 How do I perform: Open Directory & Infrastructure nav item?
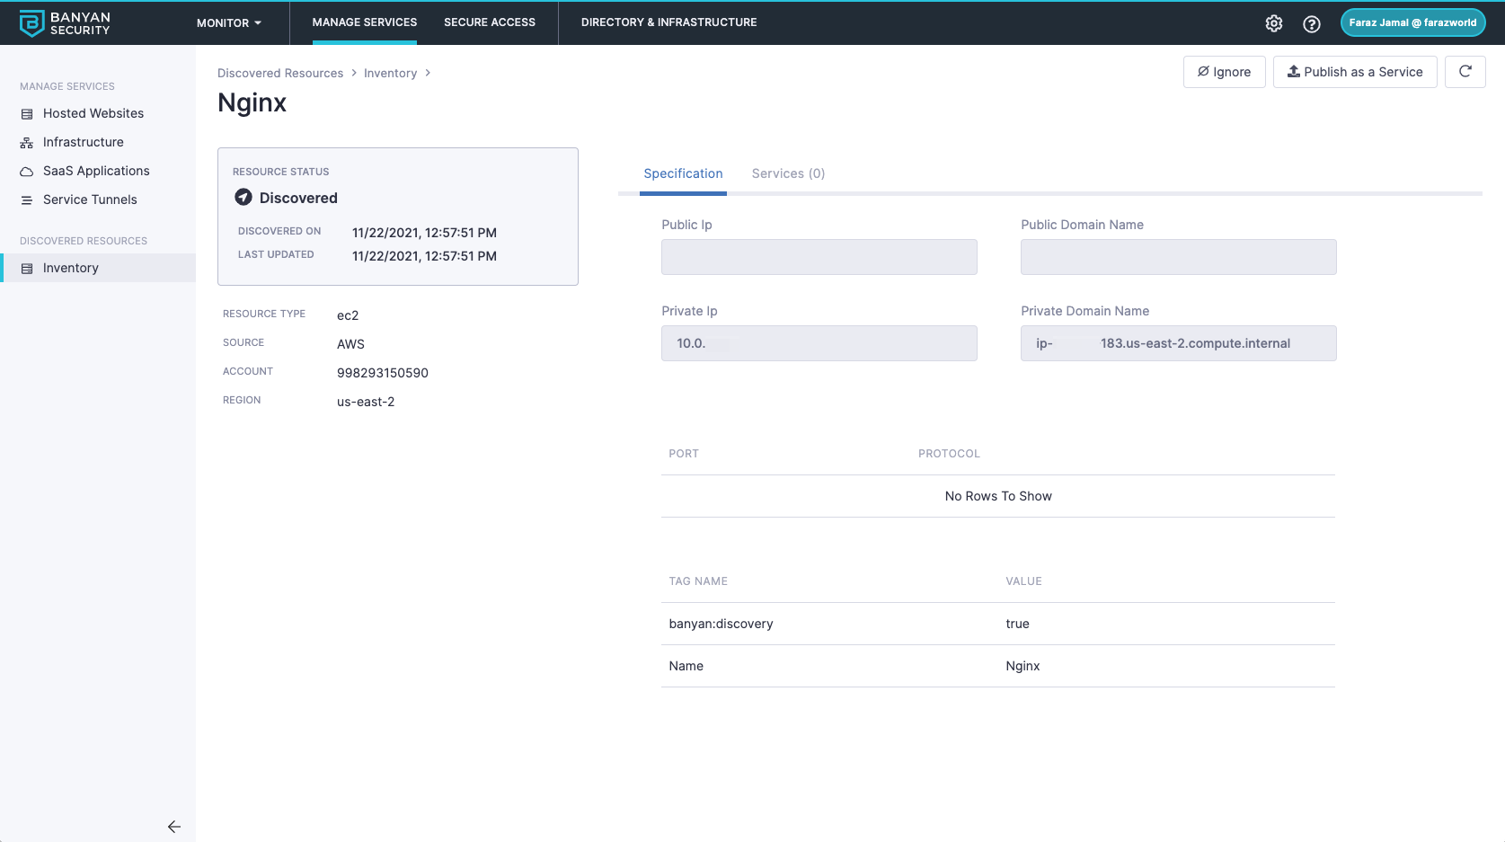click(x=669, y=22)
